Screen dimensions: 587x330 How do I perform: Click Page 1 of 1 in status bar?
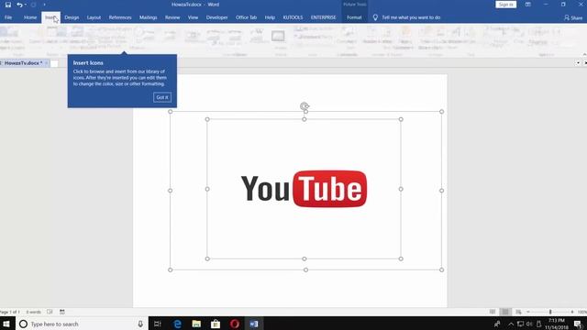[x=10, y=312]
